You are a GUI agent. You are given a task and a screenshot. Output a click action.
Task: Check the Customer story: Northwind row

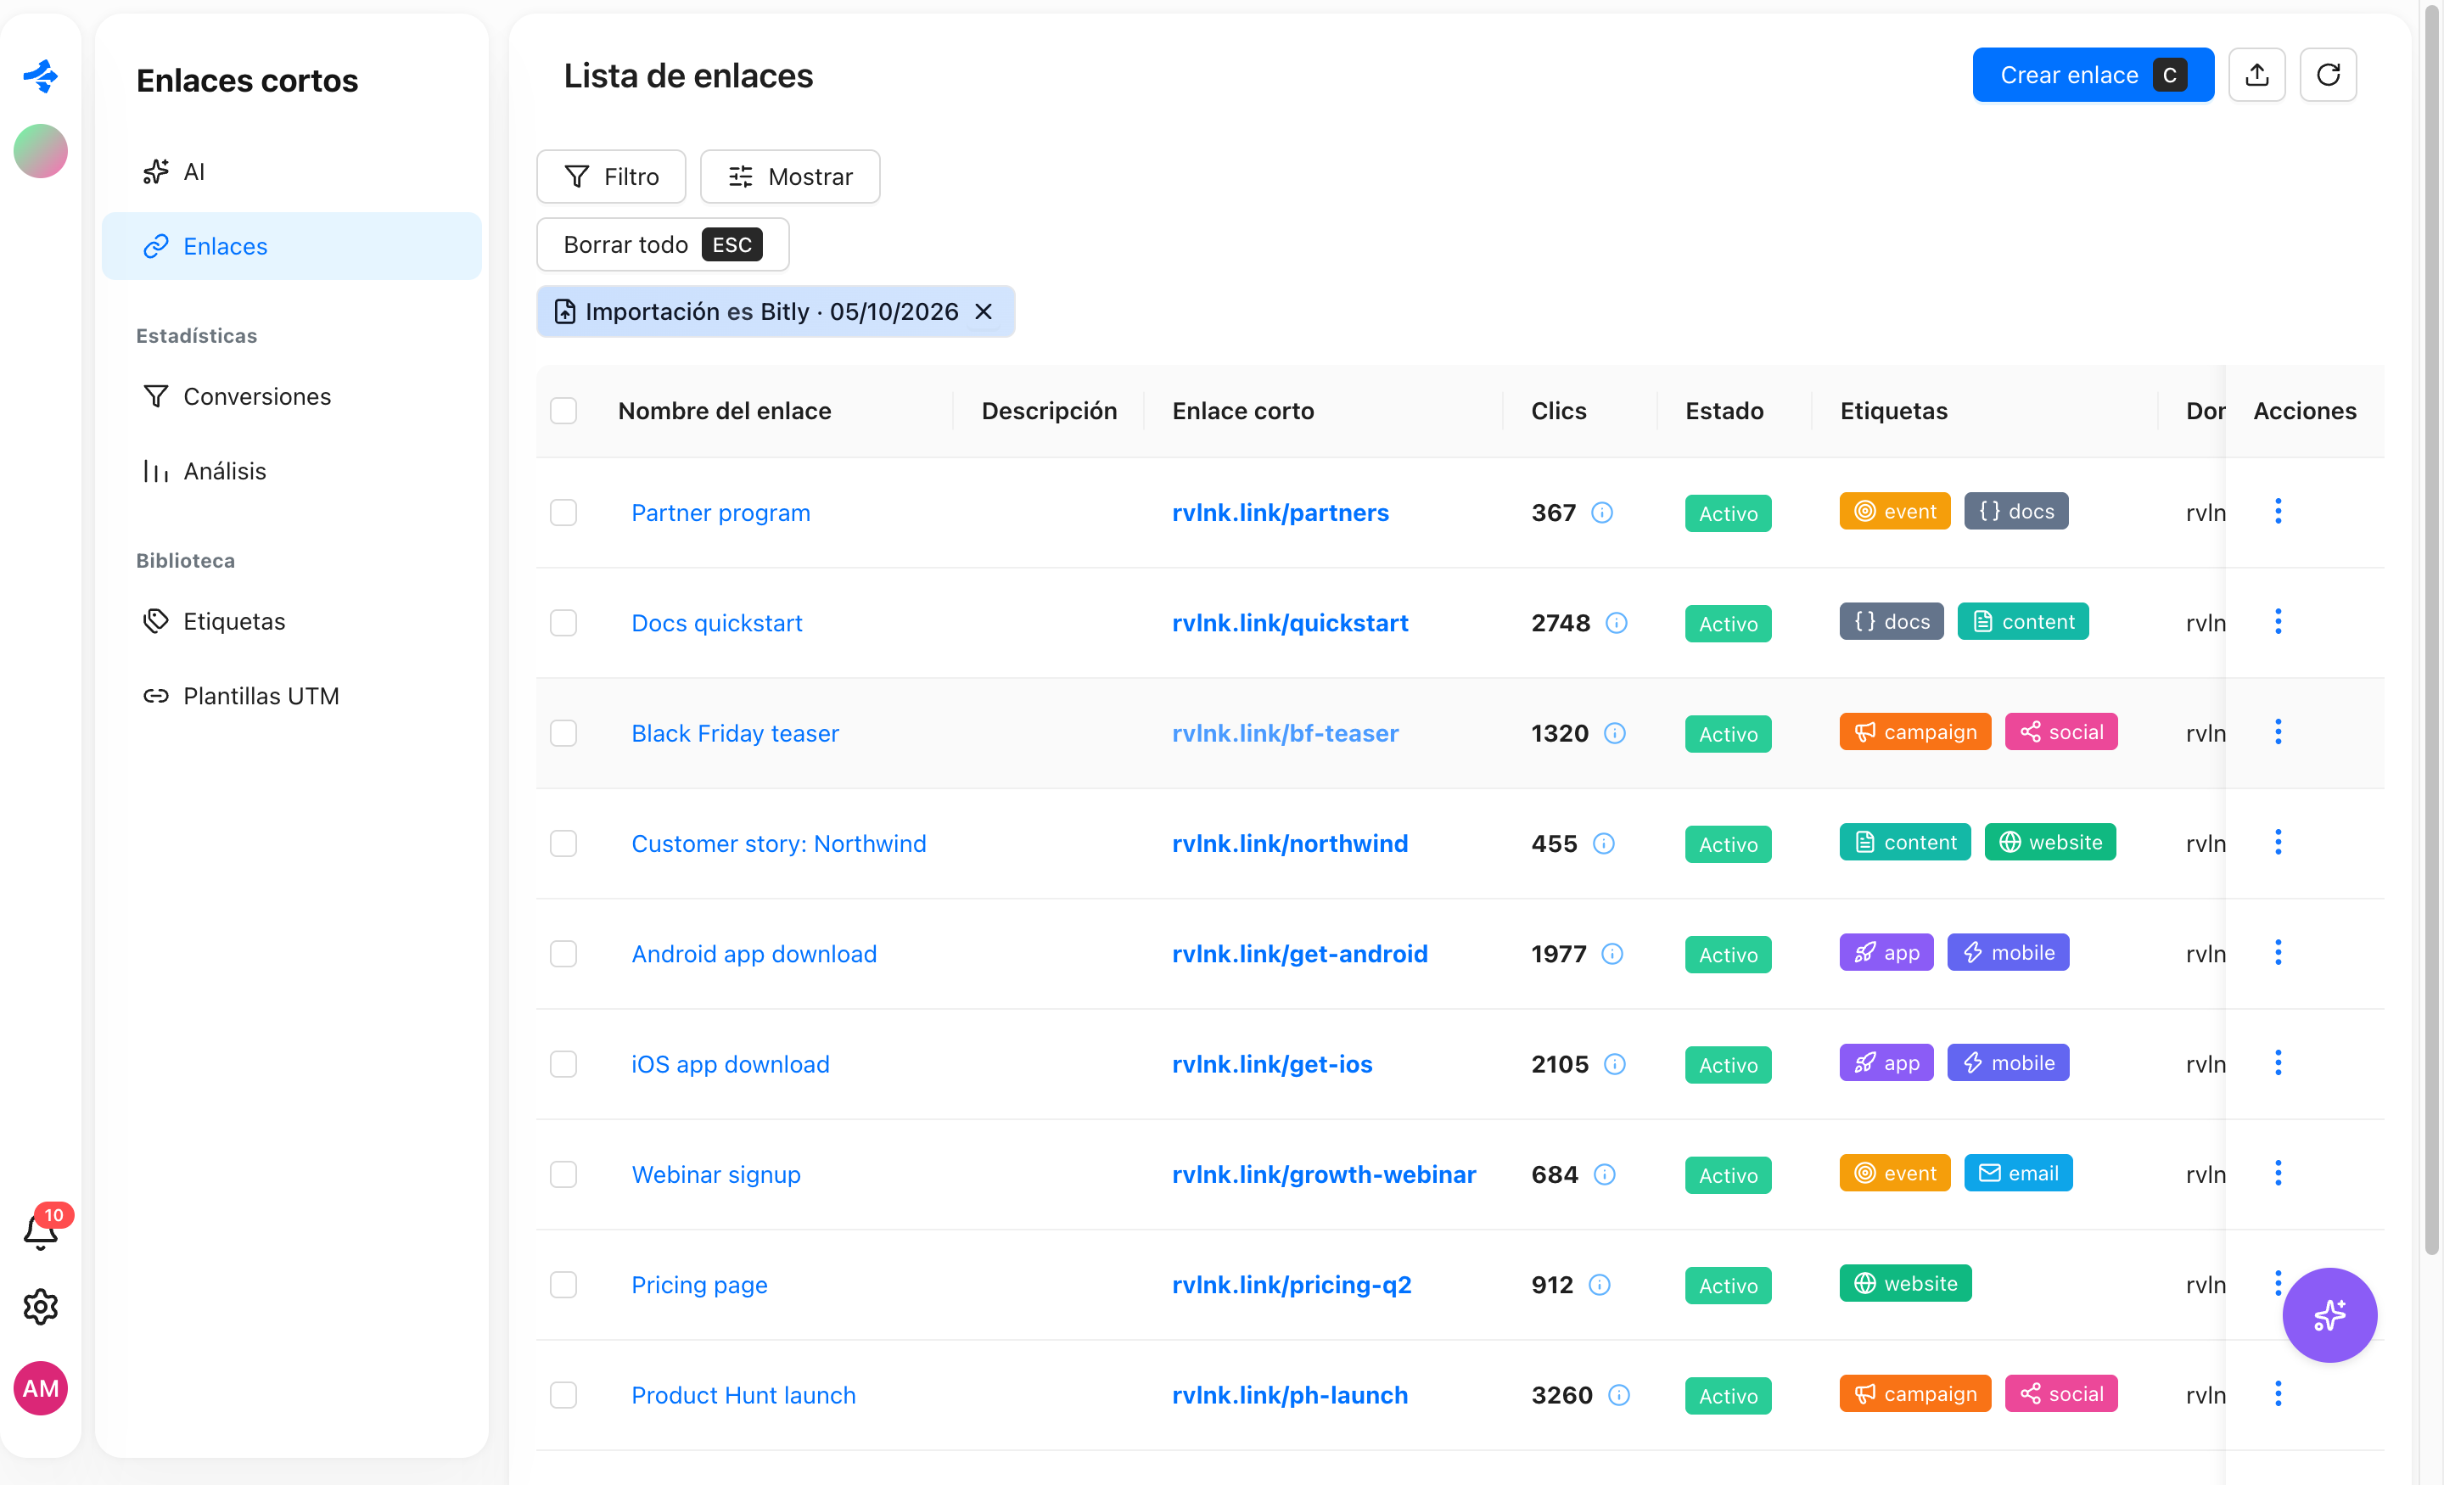563,843
